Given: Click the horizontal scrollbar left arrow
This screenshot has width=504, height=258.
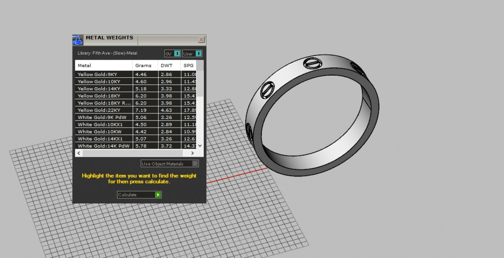Looking at the screenshot, I should pyautogui.click(x=78, y=153).
